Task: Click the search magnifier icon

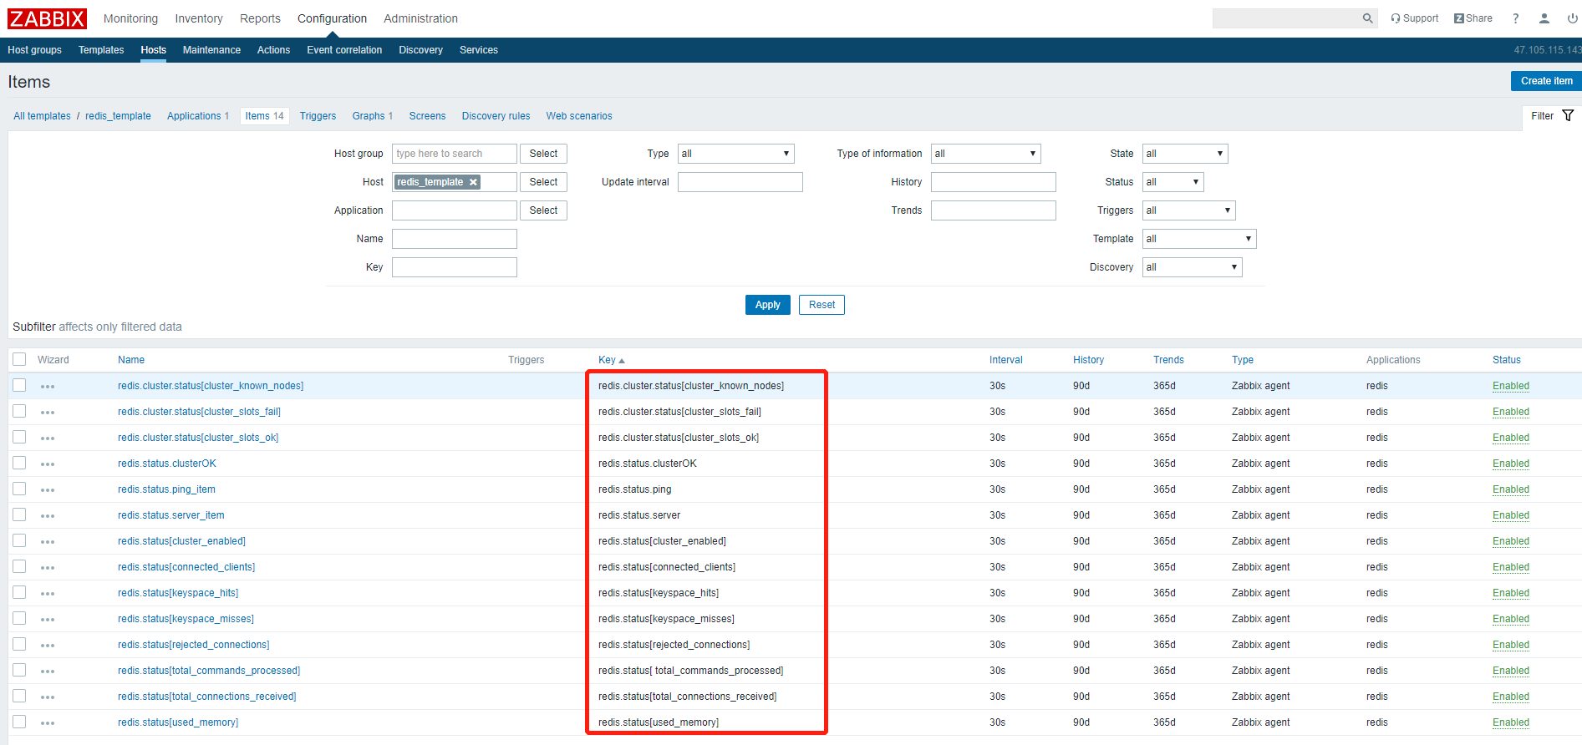Action: pyautogui.click(x=1367, y=18)
